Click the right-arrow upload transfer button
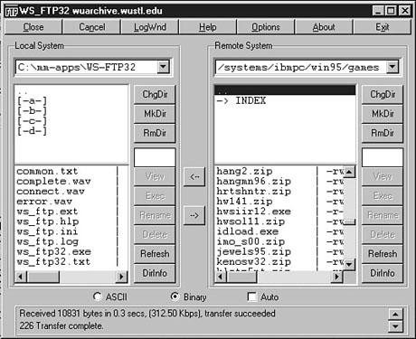The image size is (416, 339). pos(194,215)
